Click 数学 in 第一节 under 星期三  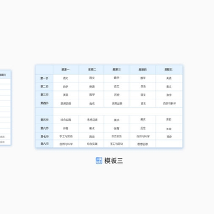pyautogui.click(x=117, y=78)
